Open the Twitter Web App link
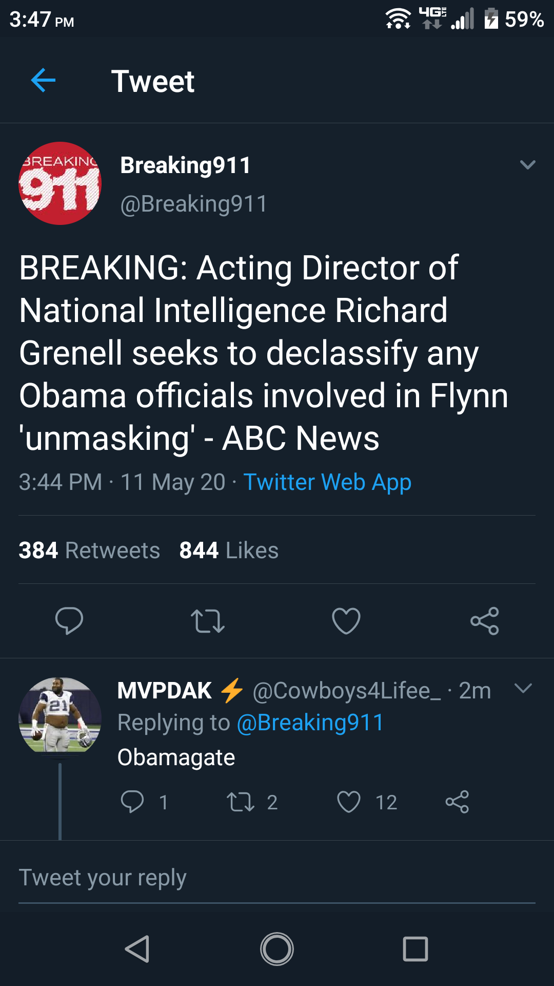Image resolution: width=554 pixels, height=986 pixels. tap(327, 482)
